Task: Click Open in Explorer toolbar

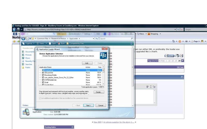Action: (53, 43)
